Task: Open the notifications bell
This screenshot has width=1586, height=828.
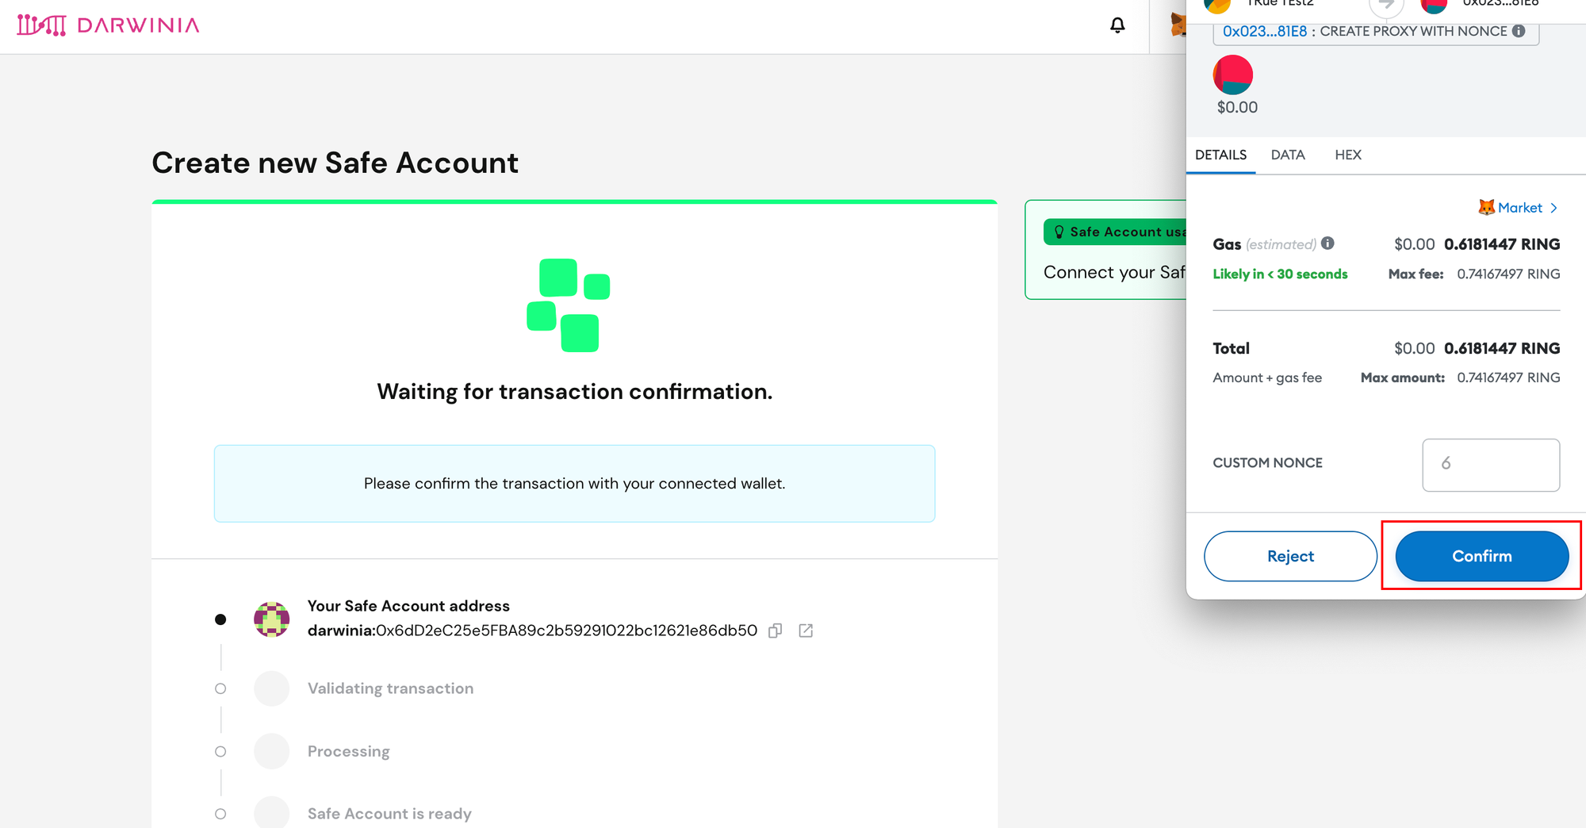Action: pos(1117,25)
